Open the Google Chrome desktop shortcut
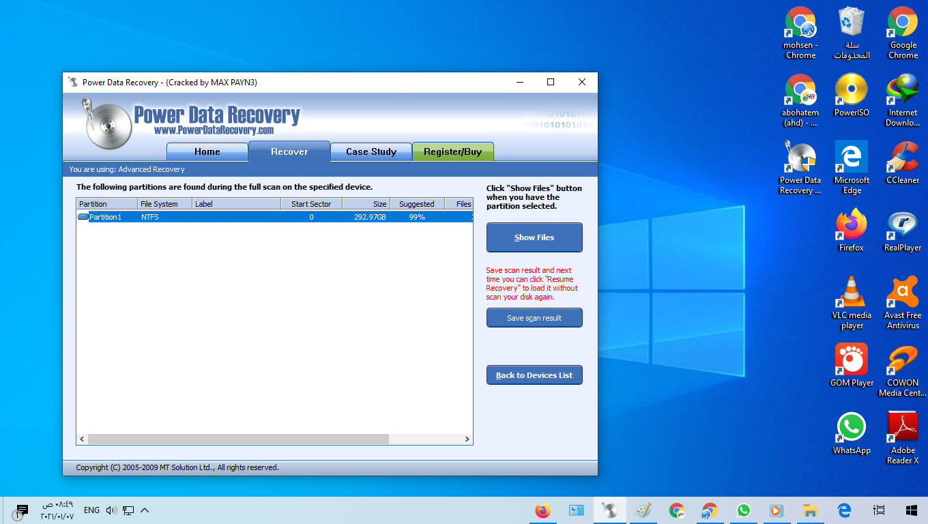928x524 pixels. [903, 33]
